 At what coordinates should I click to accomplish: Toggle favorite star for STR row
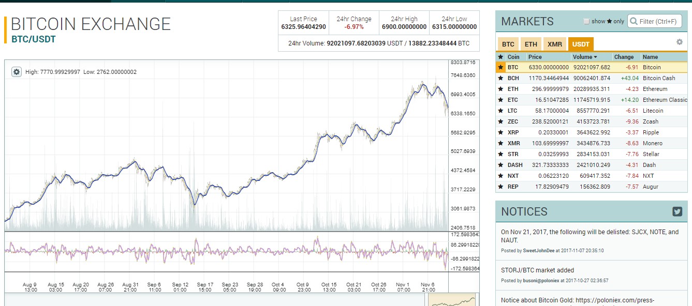[500, 154]
